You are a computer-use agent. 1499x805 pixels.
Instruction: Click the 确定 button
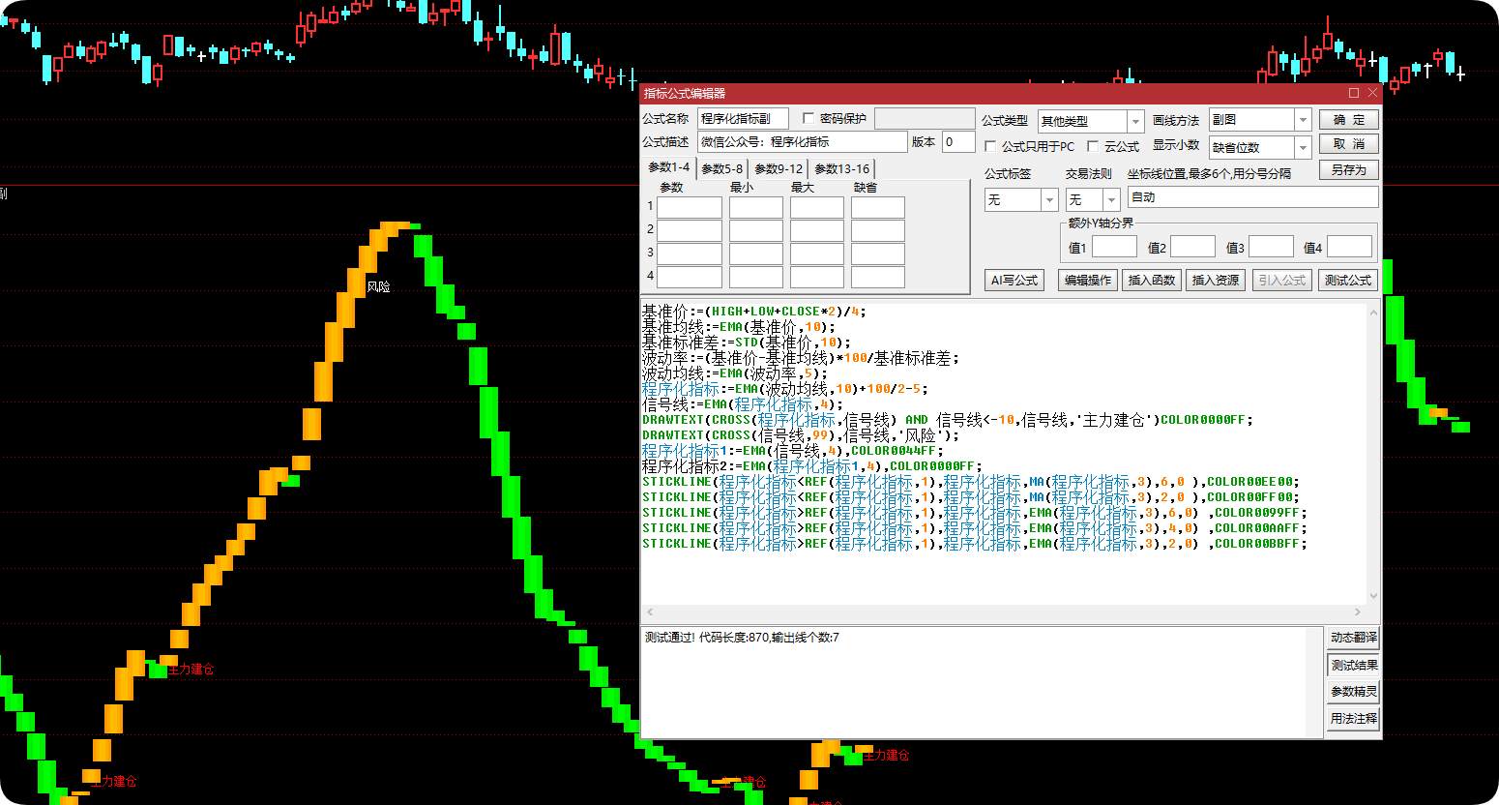point(1349,120)
